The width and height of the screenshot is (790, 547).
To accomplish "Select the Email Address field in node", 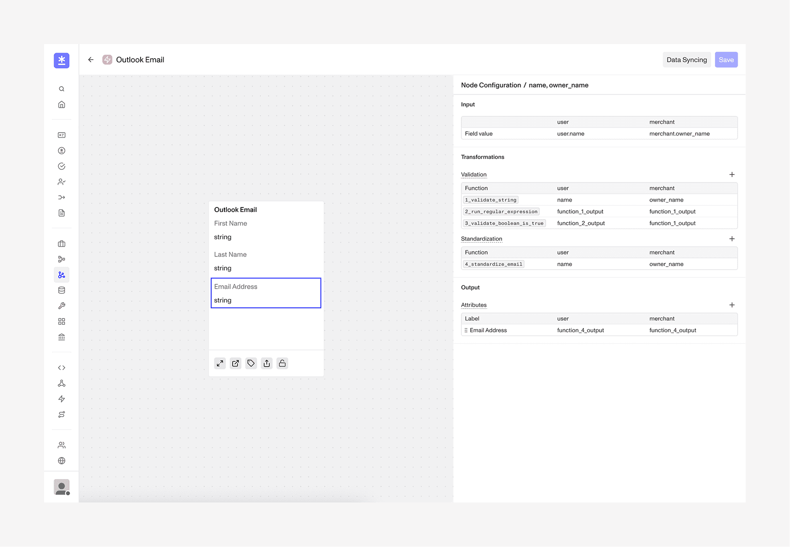I will point(266,293).
